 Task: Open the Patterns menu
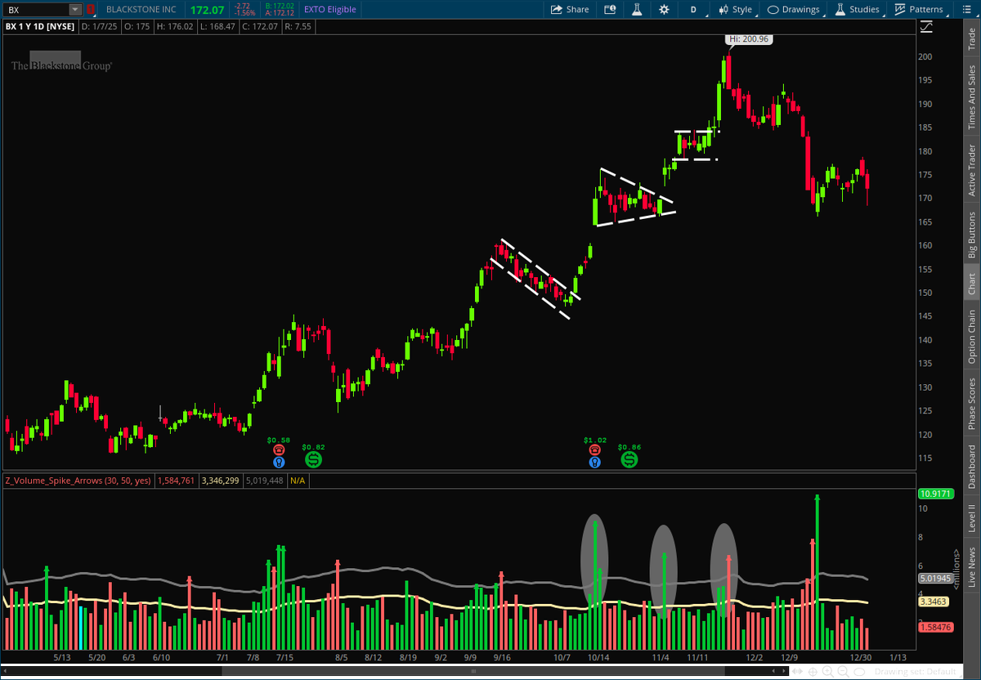(x=920, y=10)
